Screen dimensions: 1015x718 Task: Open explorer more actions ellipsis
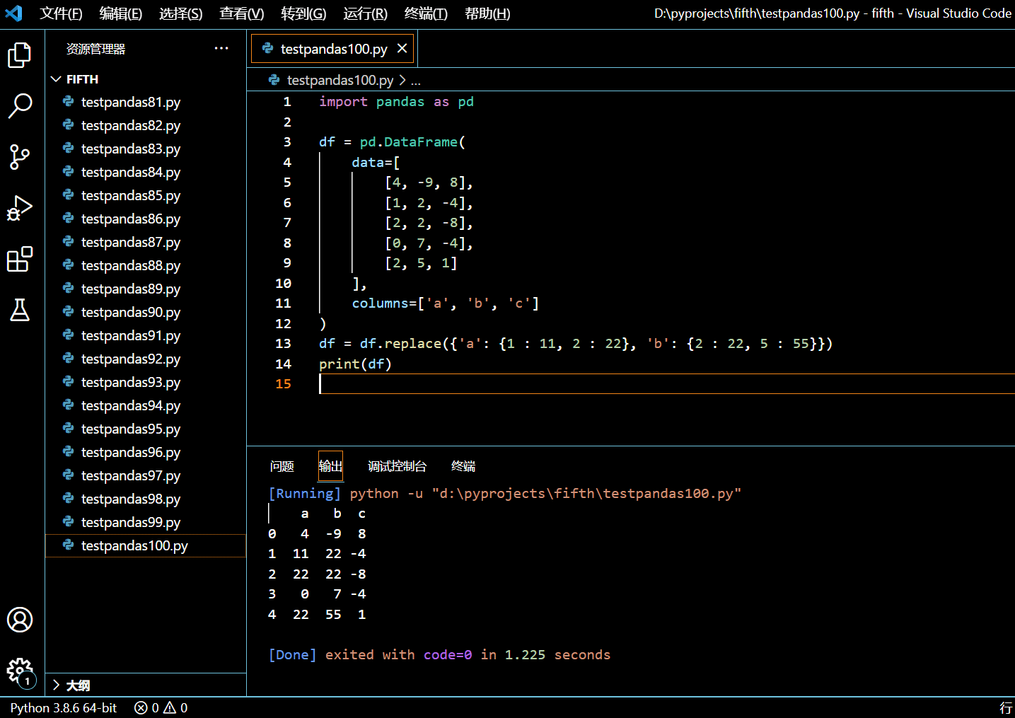[x=221, y=48]
